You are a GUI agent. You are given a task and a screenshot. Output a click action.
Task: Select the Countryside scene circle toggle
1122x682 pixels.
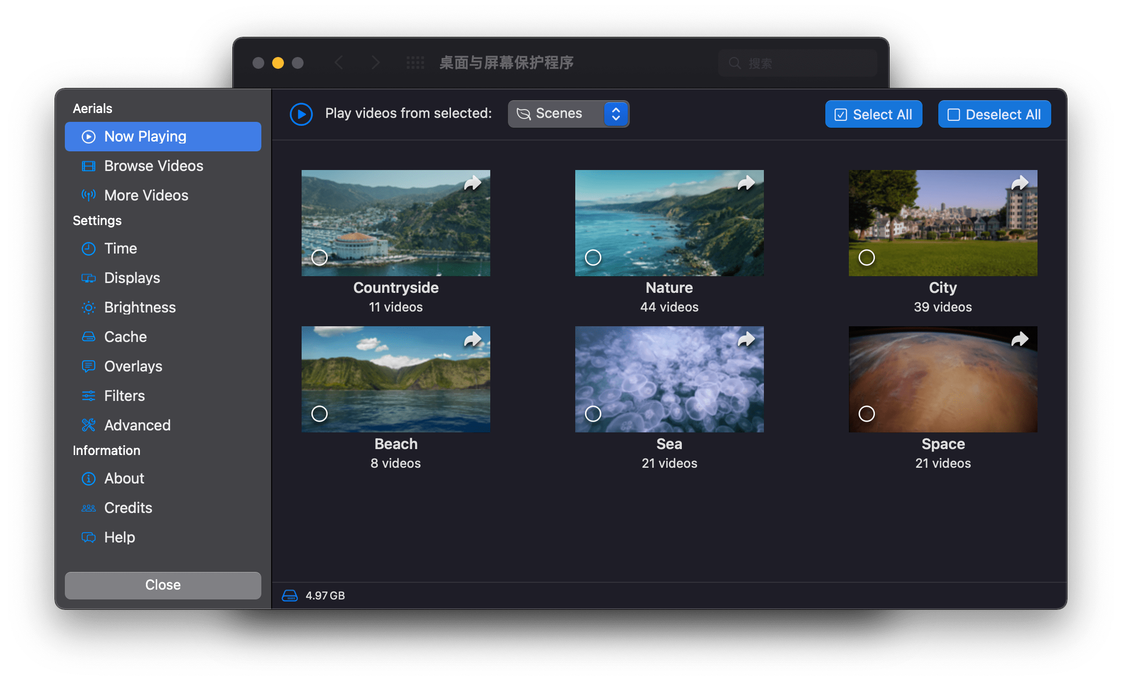[319, 257]
